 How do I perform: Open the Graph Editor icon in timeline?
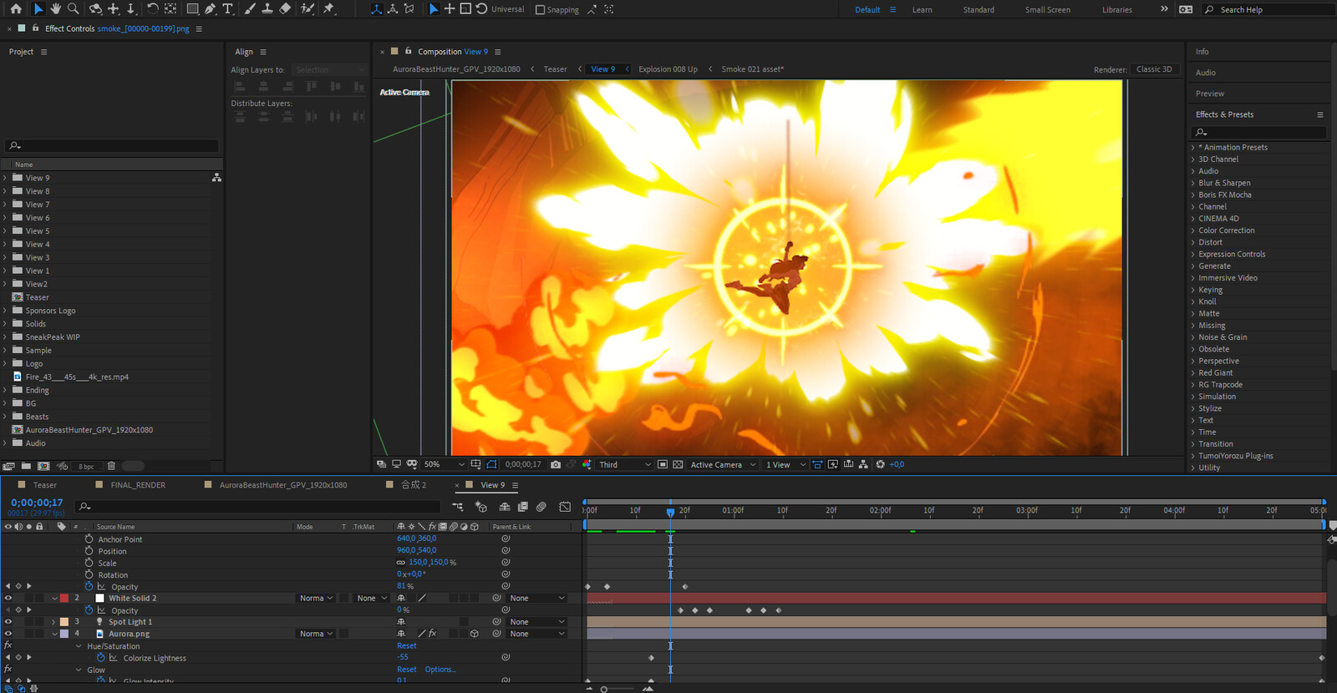point(566,507)
